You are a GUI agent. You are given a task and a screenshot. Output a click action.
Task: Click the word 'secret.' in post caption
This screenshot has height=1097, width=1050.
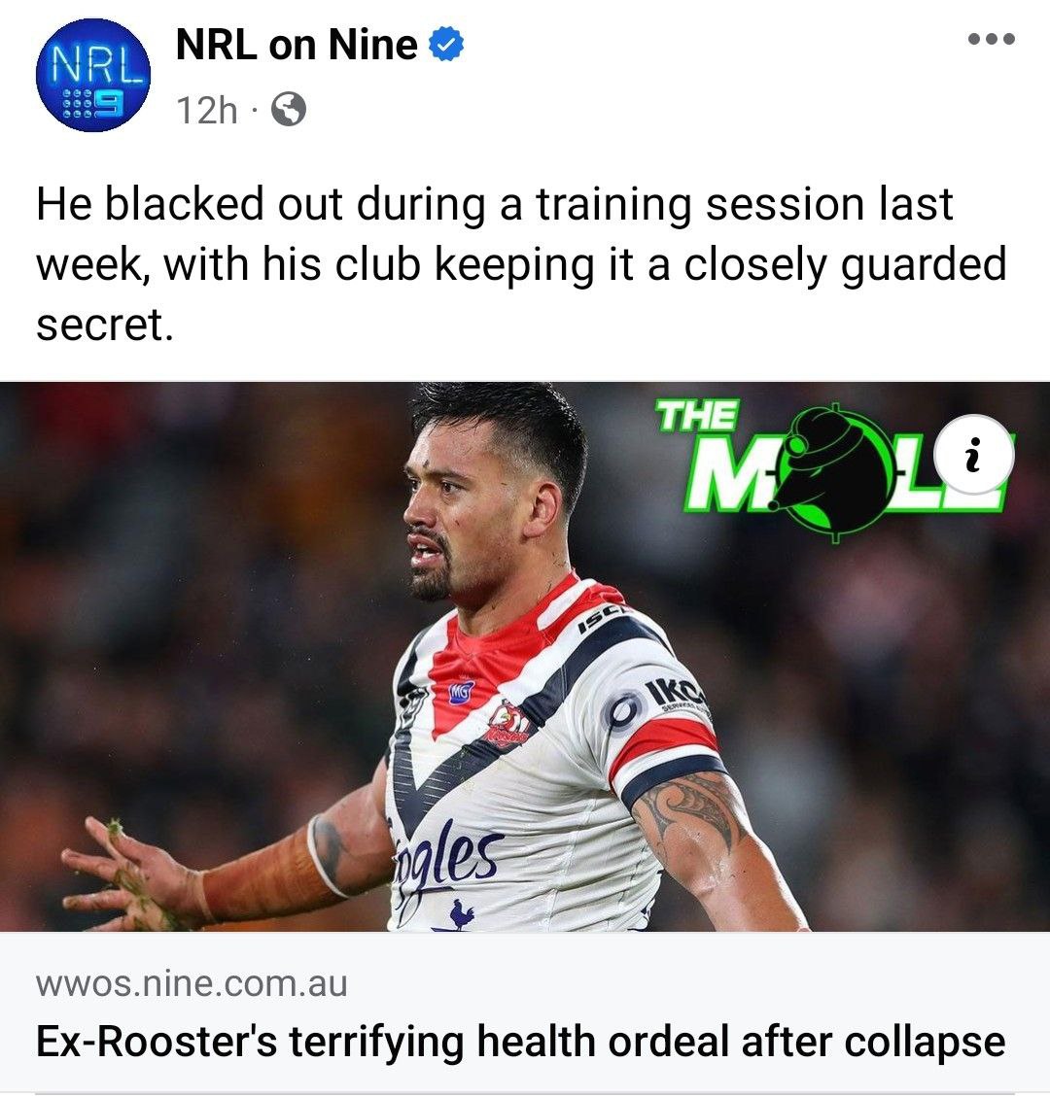click(104, 325)
